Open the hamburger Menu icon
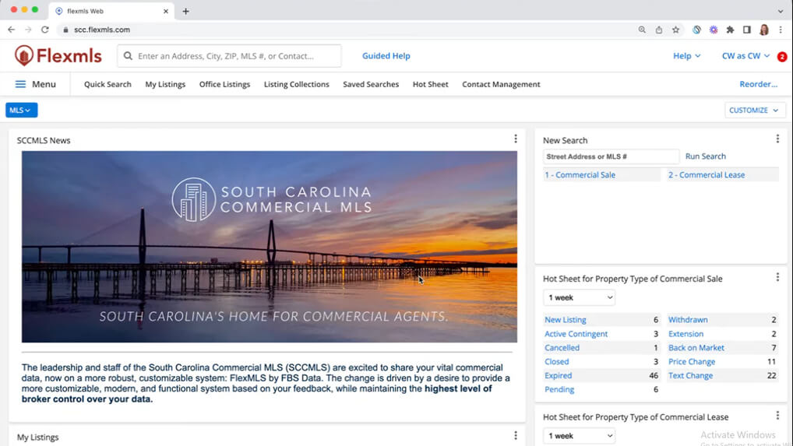This screenshot has height=446, width=793. click(x=20, y=84)
